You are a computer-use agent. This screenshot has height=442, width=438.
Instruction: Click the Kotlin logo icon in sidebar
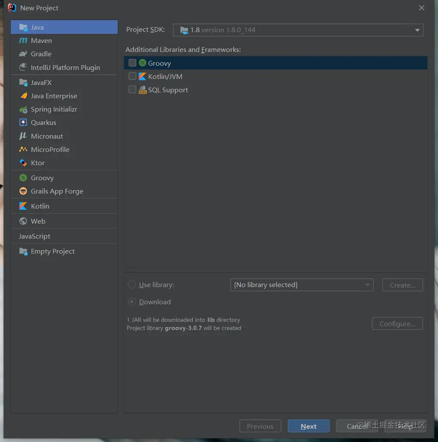pyautogui.click(x=23, y=206)
